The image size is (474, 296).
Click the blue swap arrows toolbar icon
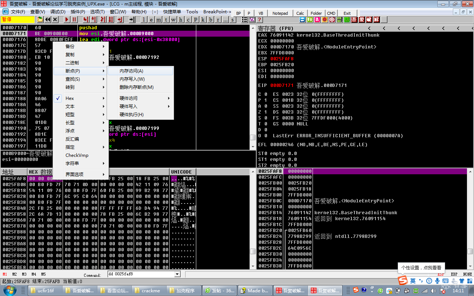tap(302, 19)
